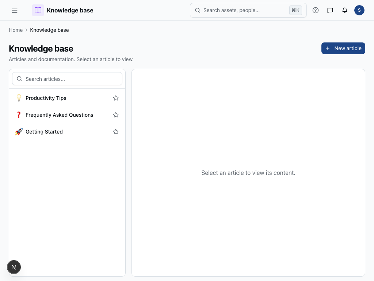This screenshot has height=281, width=374.
Task: Open the help question mark icon
Action: pyautogui.click(x=316, y=10)
